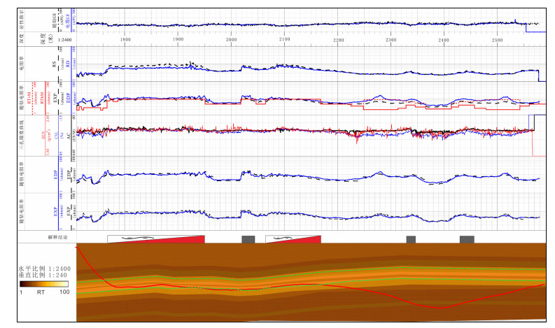
Task: Select the rightmost gray interpretation block
Action: tap(467, 239)
